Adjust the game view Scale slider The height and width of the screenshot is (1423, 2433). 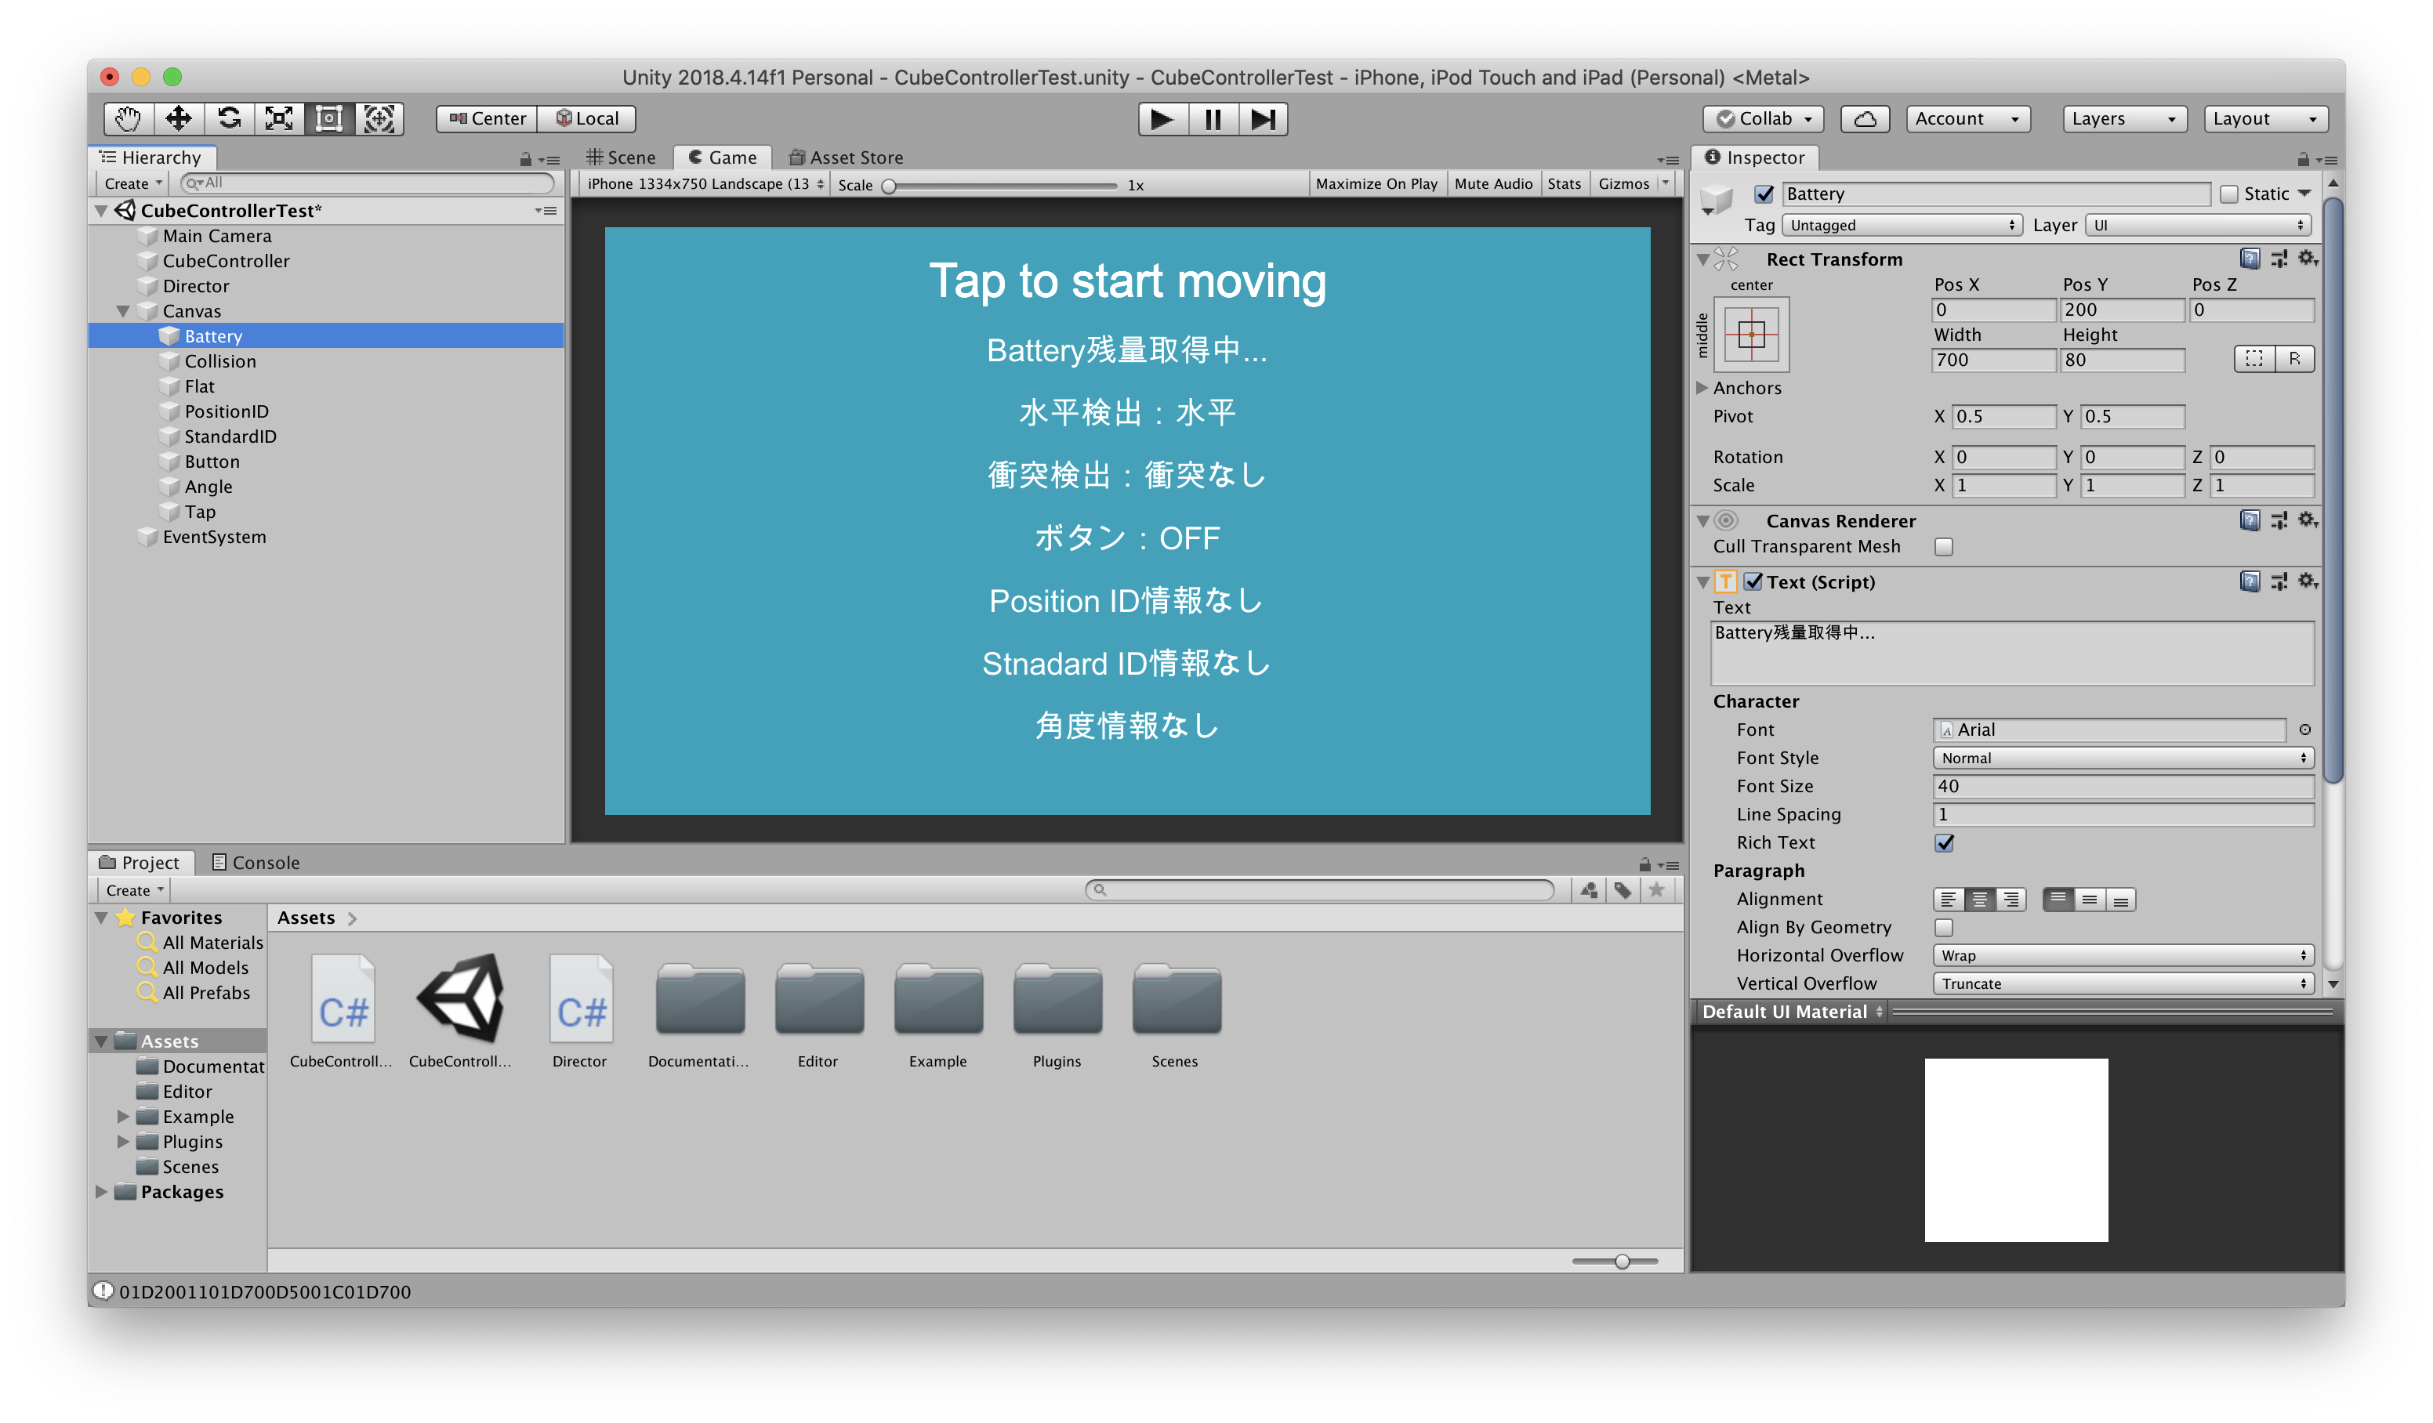click(x=889, y=186)
